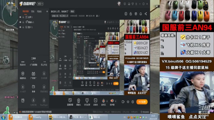Open the skin (shirt) icon in title bar
The height and width of the screenshot is (120, 214).
pos(133,4)
